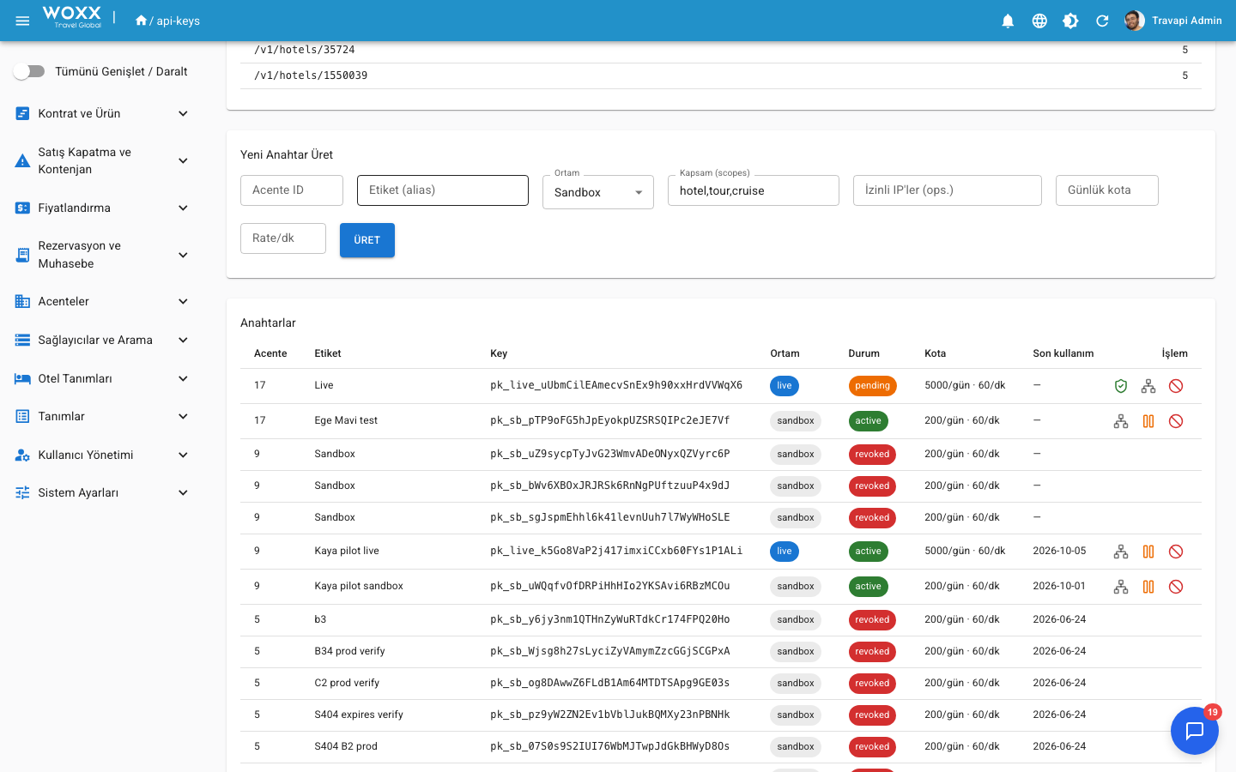This screenshot has height=772, width=1236.
Task: Open Fiyatlandırma sidebar menu
Action: [103, 208]
